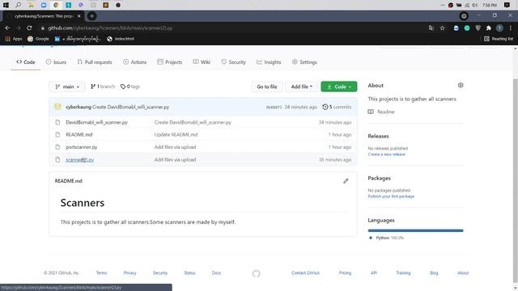Image resolution: width=518 pixels, height=291 pixels.
Task: Click the Go to file button
Action: click(267, 86)
